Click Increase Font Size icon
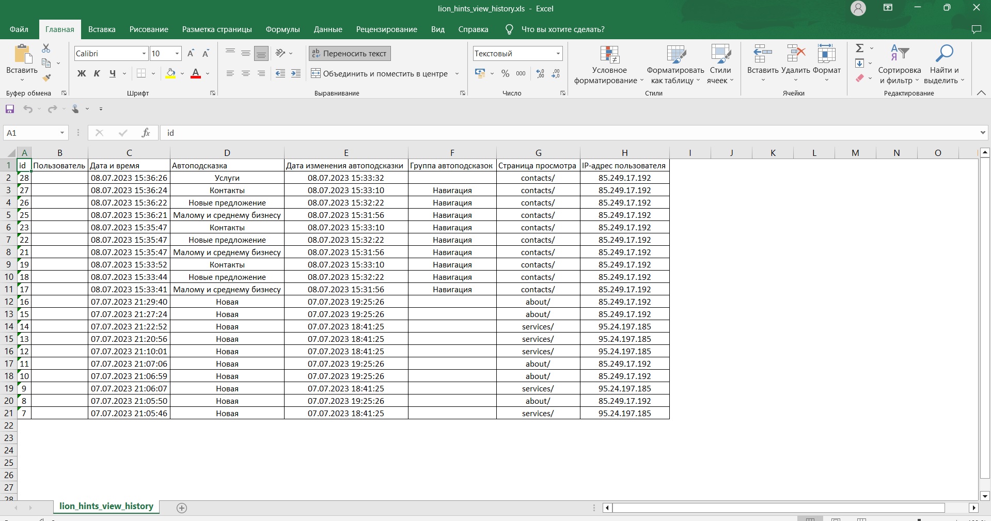Screen dimensions: 991x521 (x=191, y=53)
